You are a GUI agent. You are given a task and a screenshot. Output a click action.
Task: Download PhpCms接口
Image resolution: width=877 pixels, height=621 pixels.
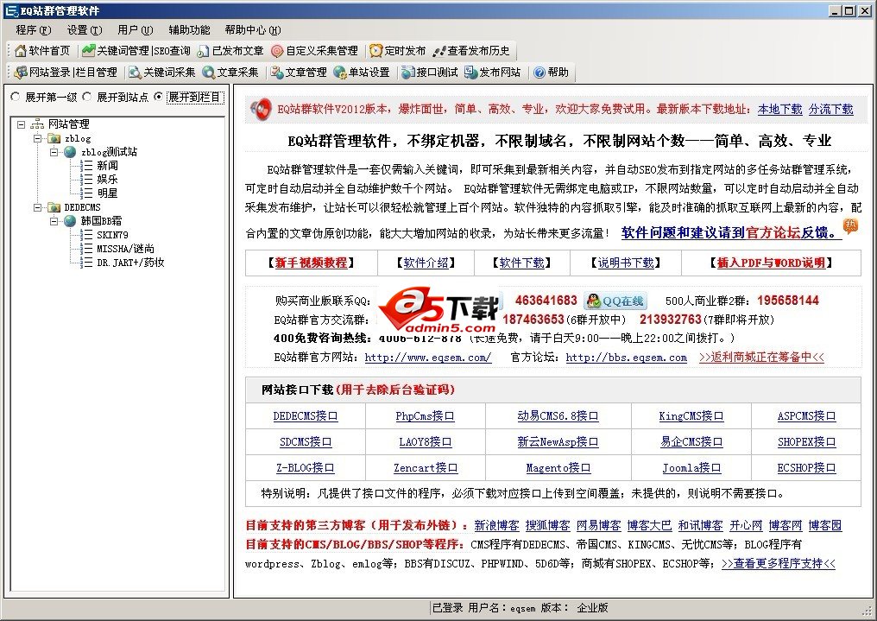click(x=425, y=415)
